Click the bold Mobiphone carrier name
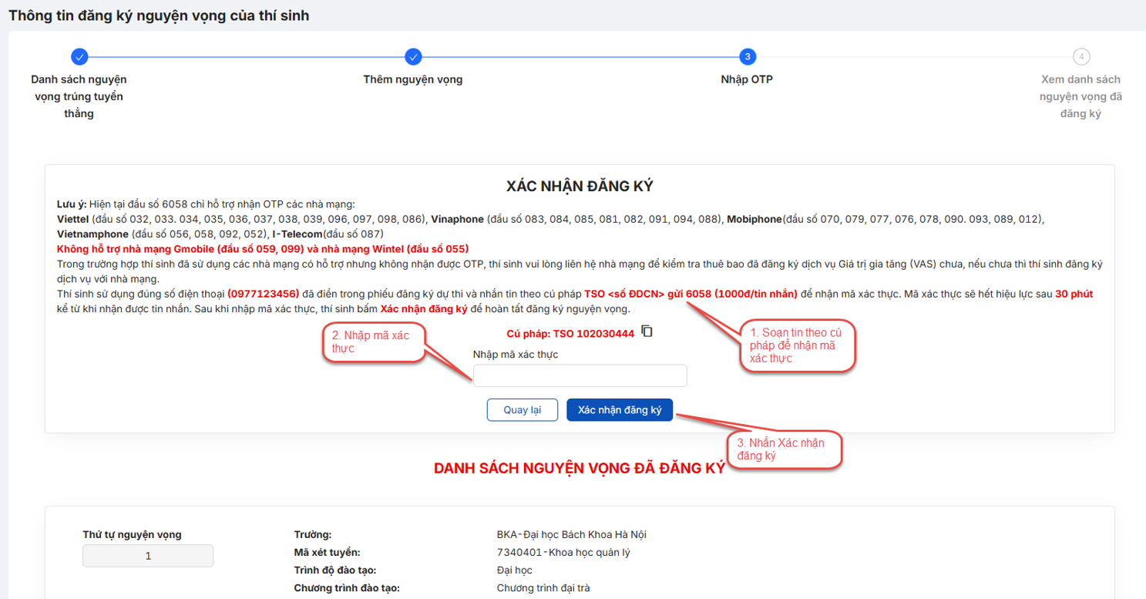The width and height of the screenshot is (1146, 599). 754,219
